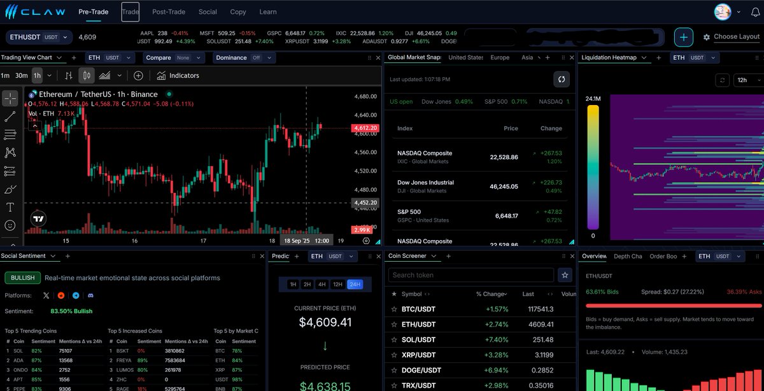Open chart settings gear on time axis
The height and width of the screenshot is (391, 764).
[366, 241]
